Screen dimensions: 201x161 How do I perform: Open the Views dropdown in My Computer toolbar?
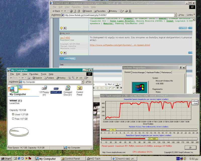coord(86,78)
